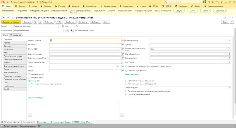The width and height of the screenshot is (236, 128).
Task: Uncheck Загружать в ККМ
Action: (x=29, y=74)
